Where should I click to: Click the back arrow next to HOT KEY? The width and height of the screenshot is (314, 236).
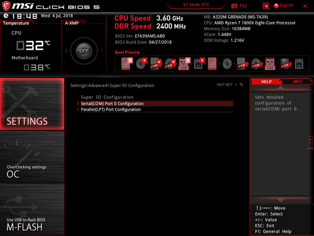tap(241, 85)
